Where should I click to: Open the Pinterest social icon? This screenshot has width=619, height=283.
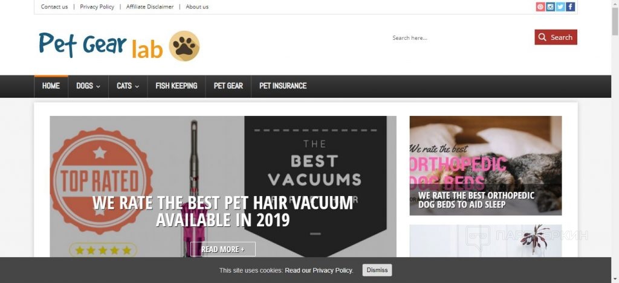[540, 7]
